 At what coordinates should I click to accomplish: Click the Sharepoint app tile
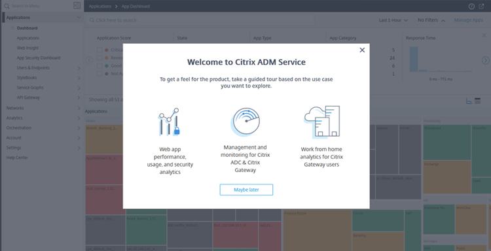point(447,142)
